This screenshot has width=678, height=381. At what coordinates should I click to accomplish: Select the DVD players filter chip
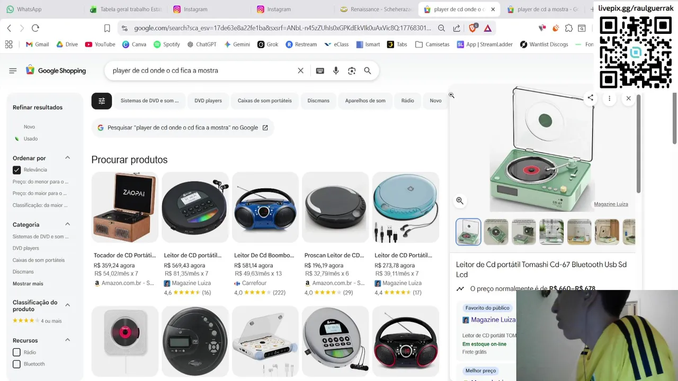tap(208, 101)
